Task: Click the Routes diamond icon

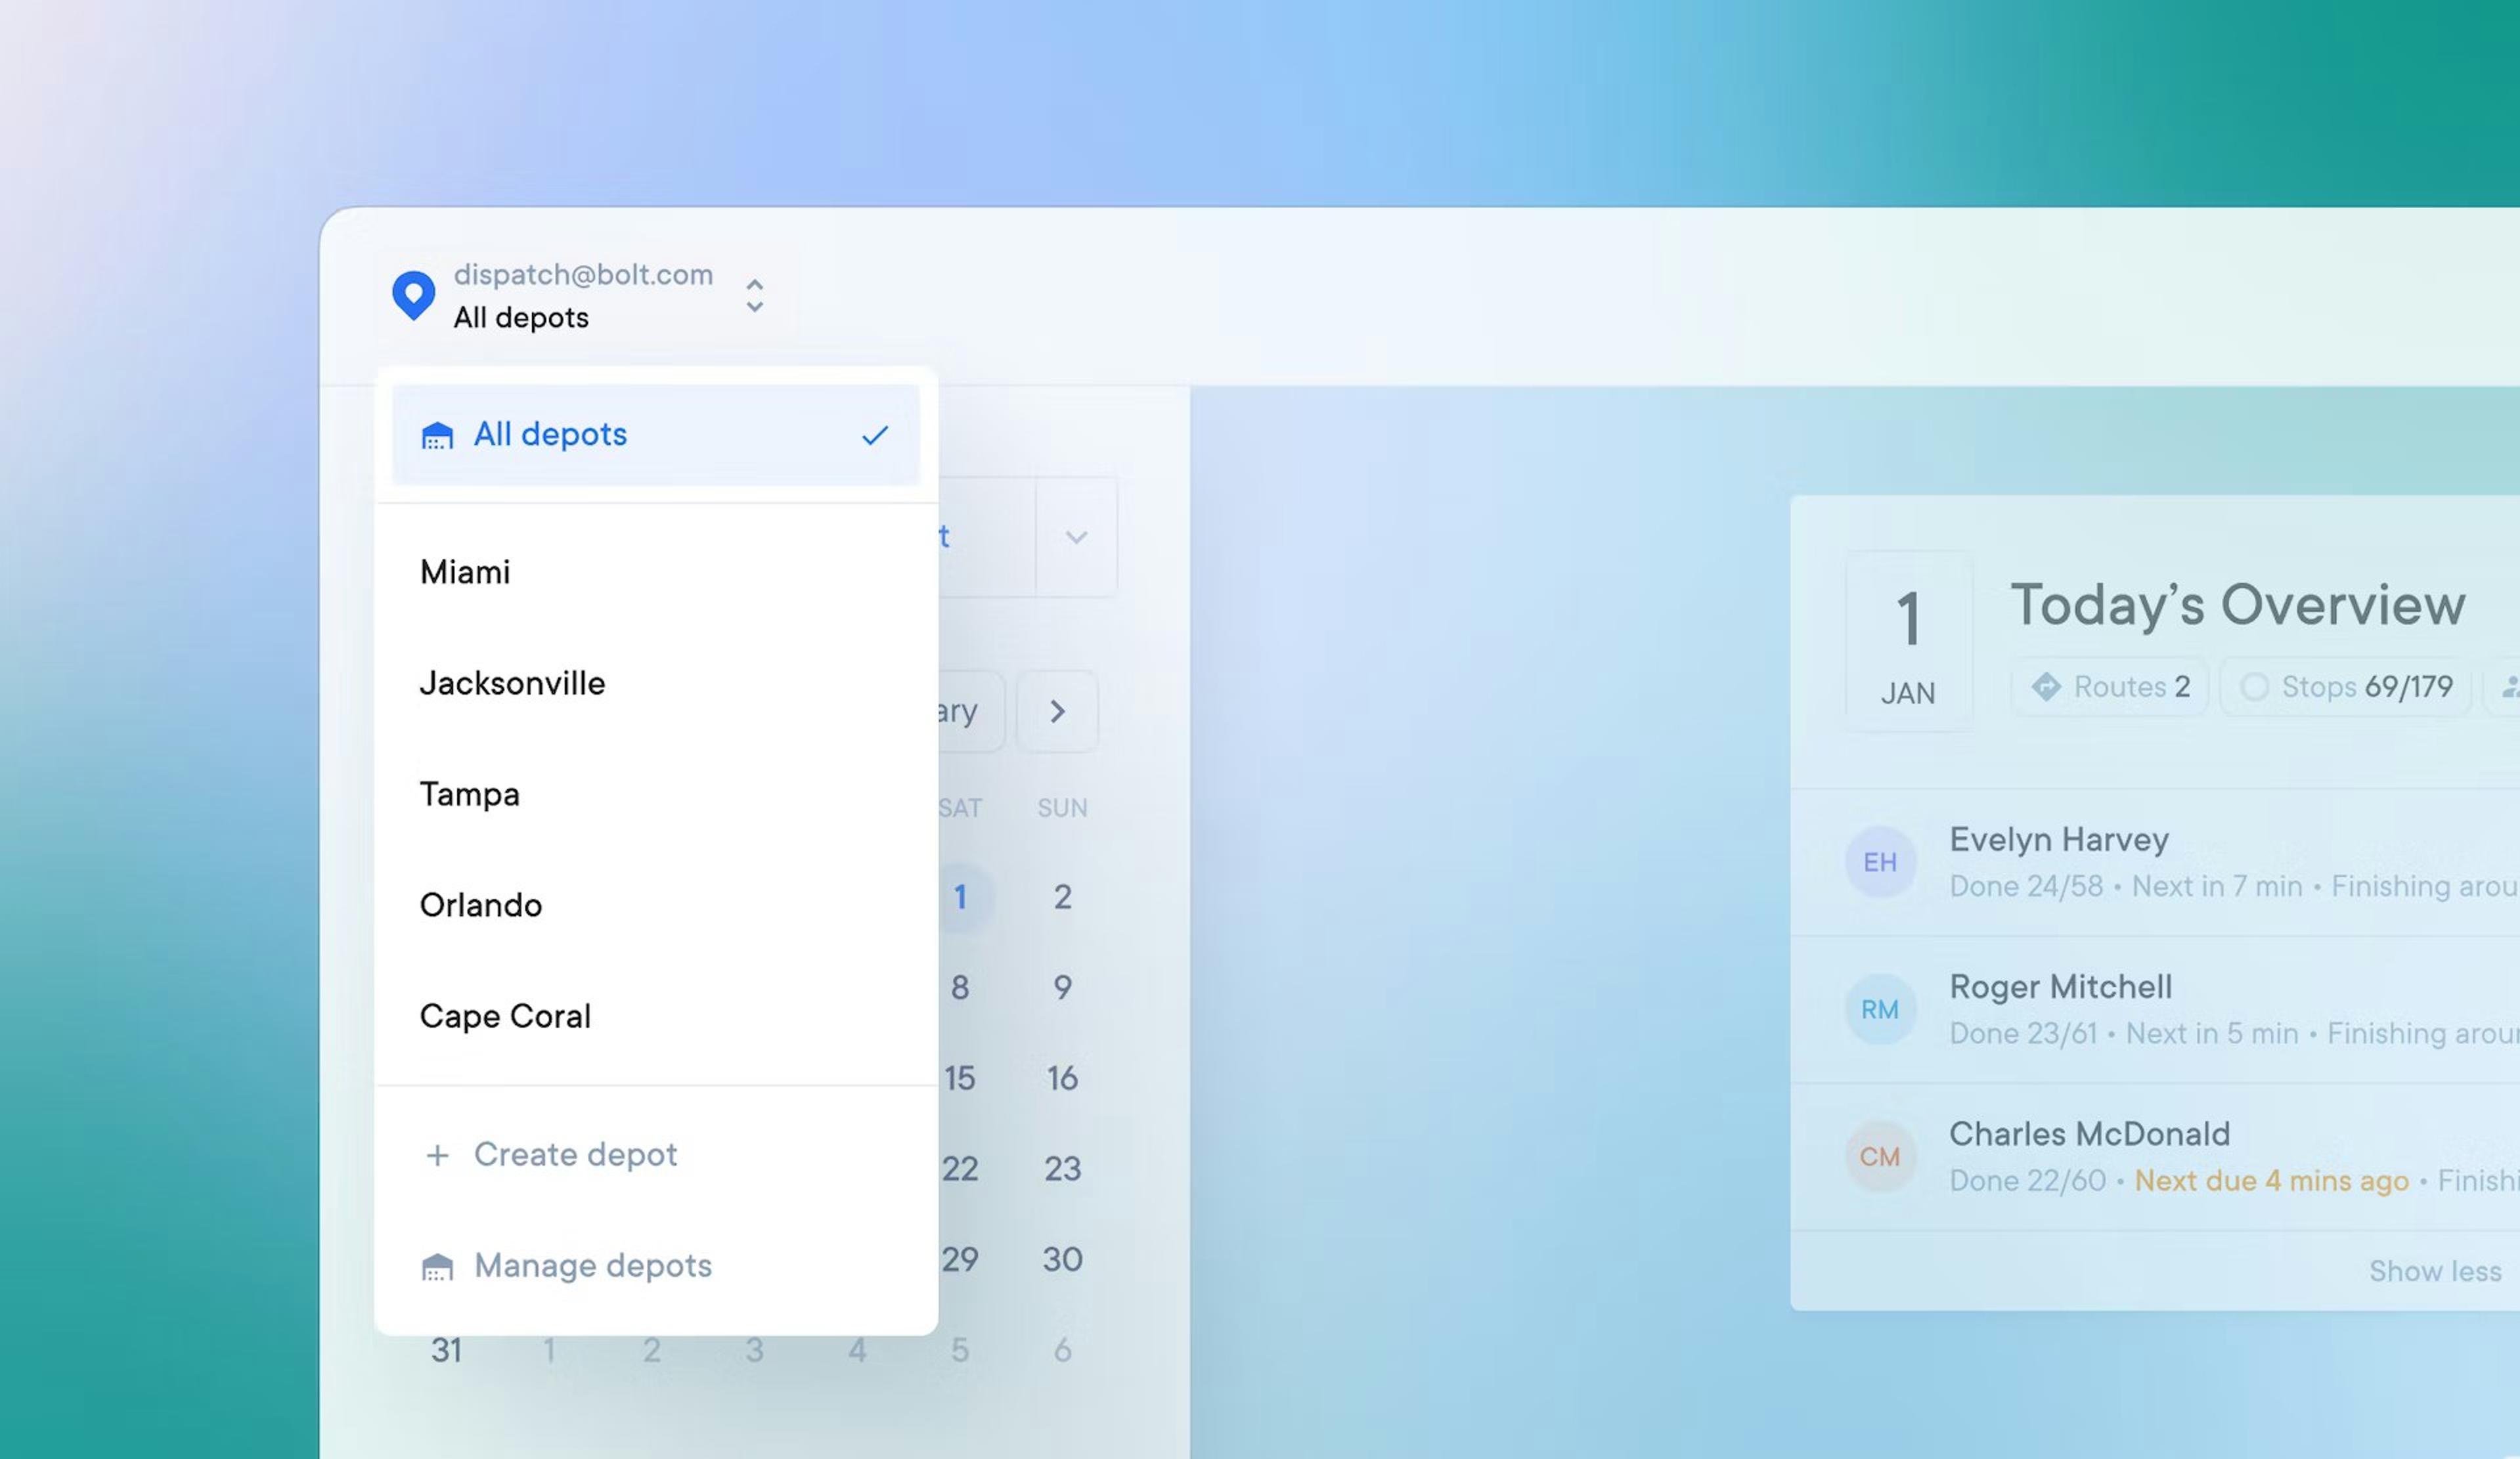Action: tap(2046, 687)
